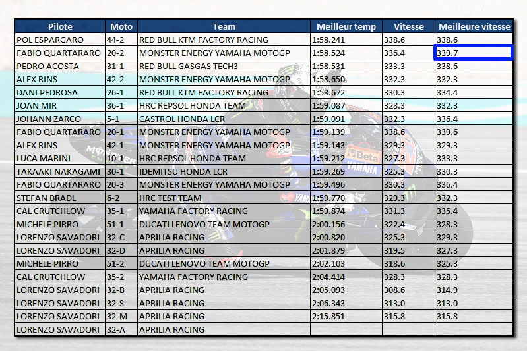Select the highlighted 339.7 speed cell

point(474,53)
